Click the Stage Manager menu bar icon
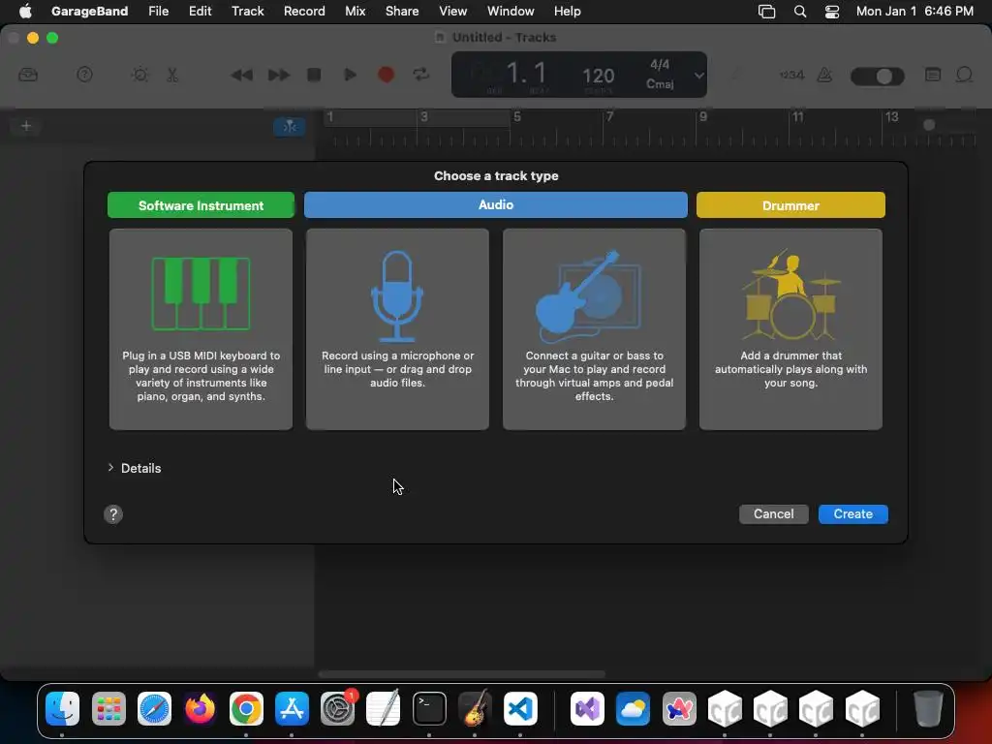Screen dimensions: 992x744 coord(767,12)
